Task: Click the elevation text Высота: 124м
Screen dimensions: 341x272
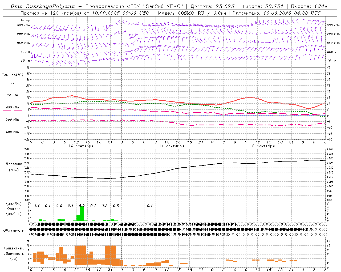Action: pyautogui.click(x=309, y=6)
